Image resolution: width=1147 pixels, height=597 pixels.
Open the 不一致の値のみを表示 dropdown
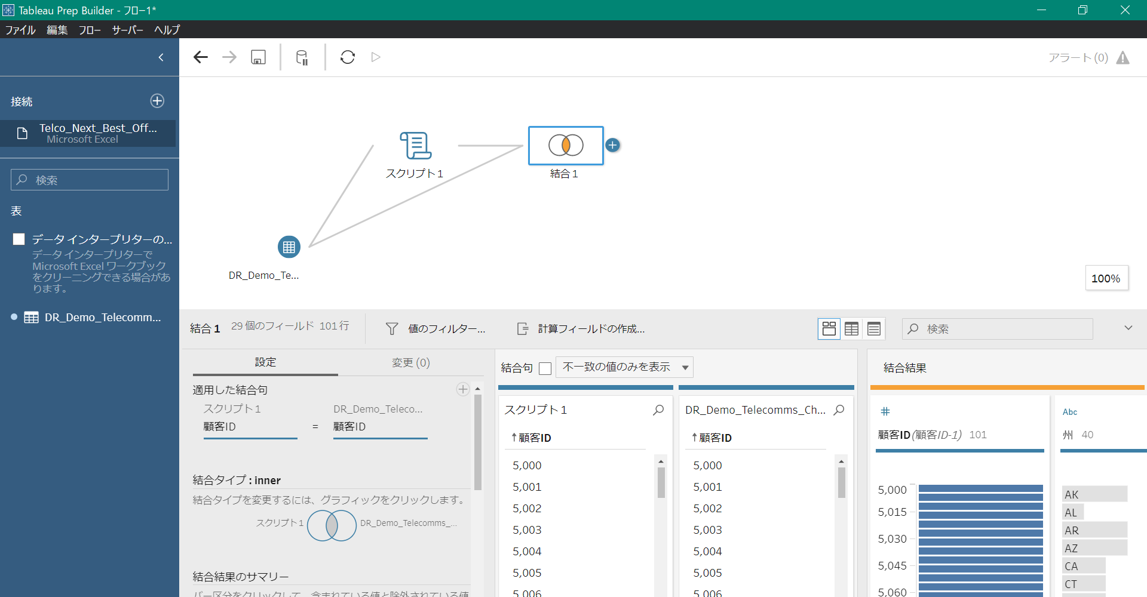point(624,367)
